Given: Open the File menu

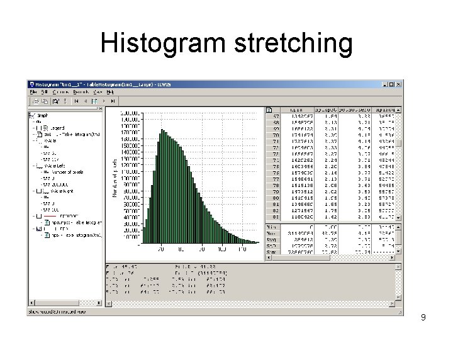Looking at the screenshot, I should tap(33, 92).
